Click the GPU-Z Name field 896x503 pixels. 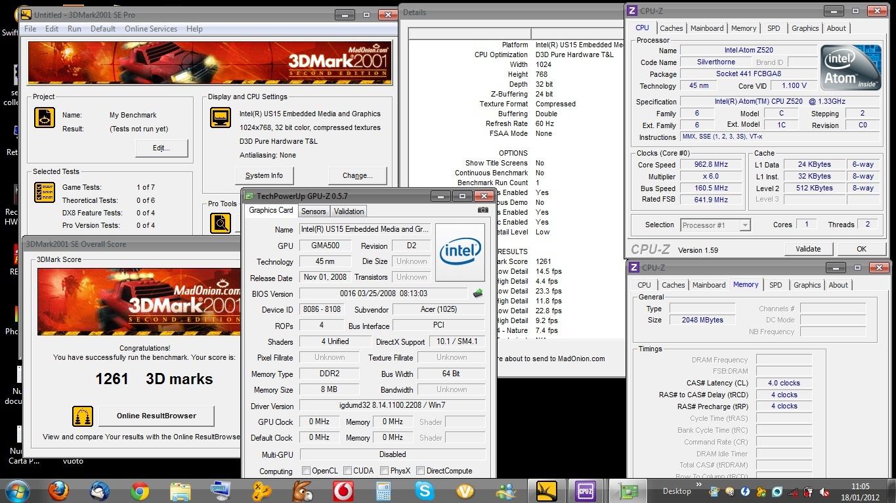[x=365, y=230]
